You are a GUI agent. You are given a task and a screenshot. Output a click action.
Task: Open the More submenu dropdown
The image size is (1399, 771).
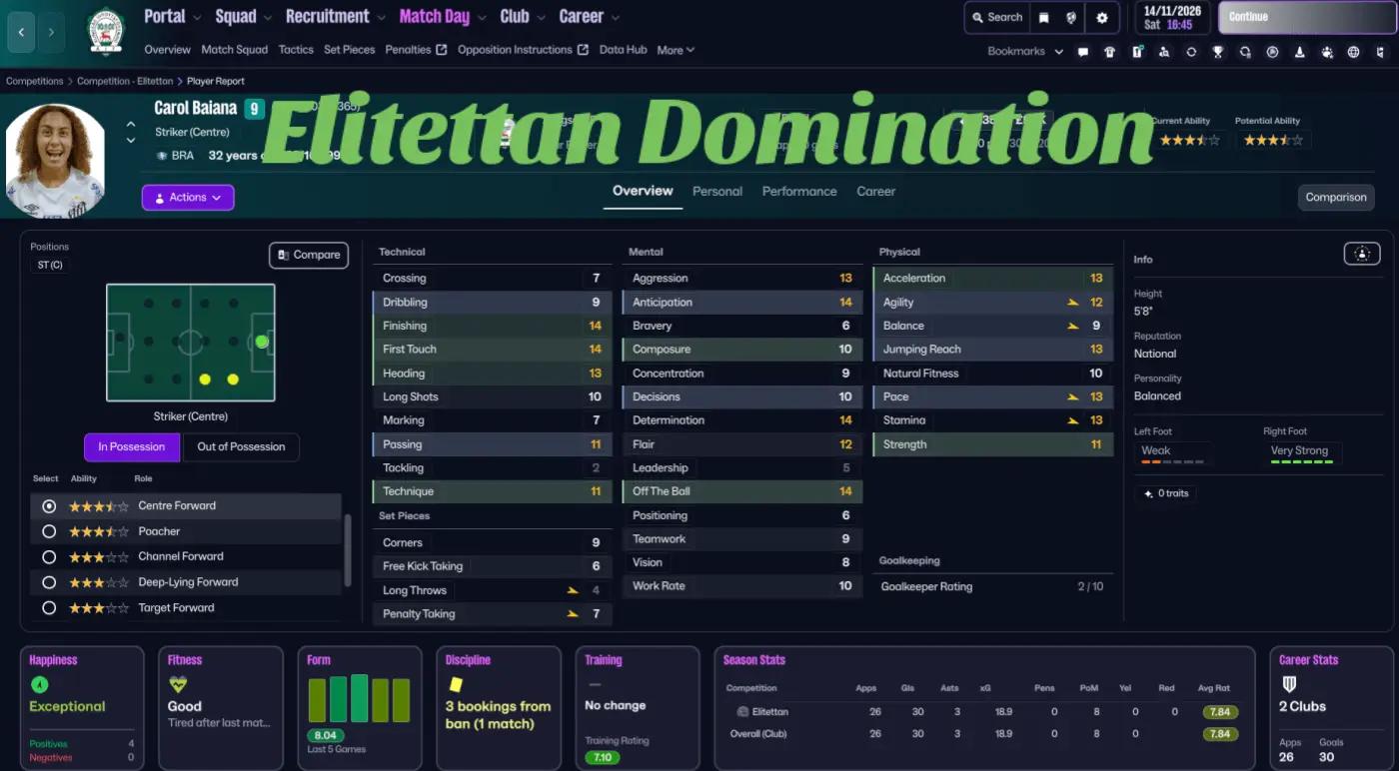675,50
